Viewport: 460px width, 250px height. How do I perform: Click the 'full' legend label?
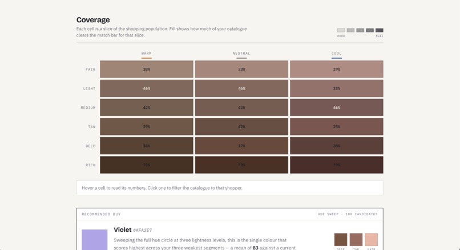[380, 36]
